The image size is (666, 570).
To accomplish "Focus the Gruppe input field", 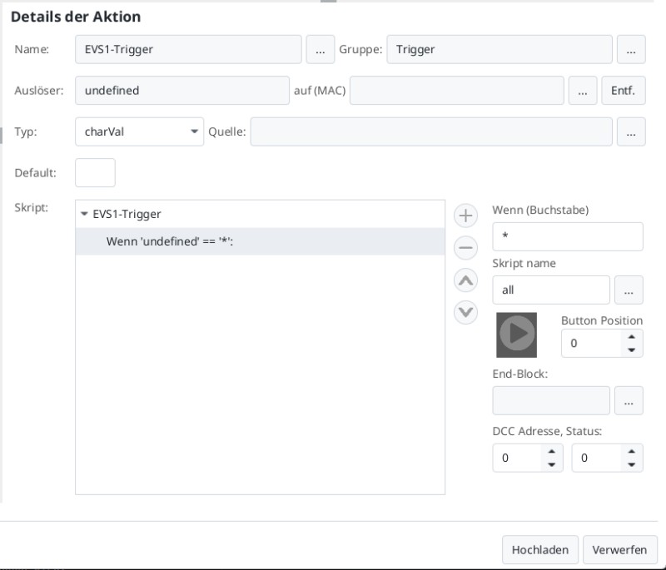I will 499,50.
